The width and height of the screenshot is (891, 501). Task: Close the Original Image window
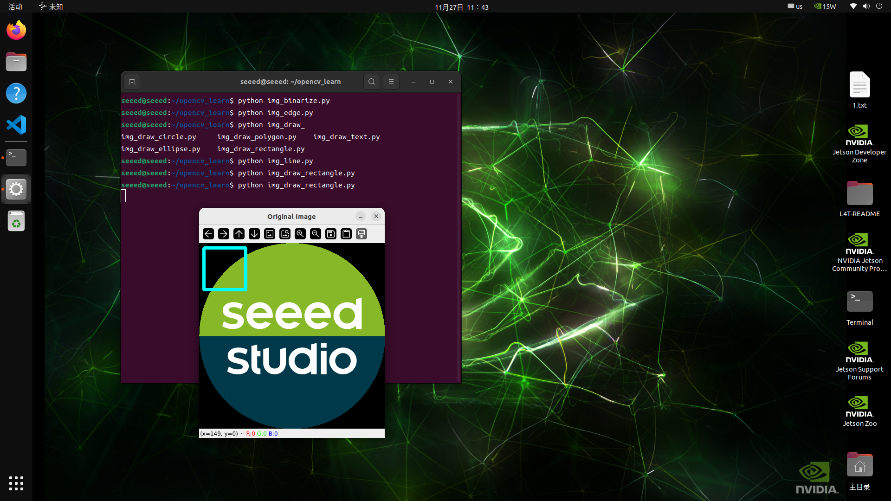376,217
